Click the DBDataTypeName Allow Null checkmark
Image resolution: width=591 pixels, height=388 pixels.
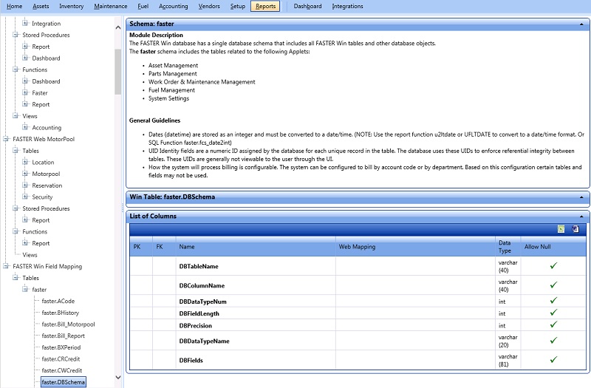pos(553,341)
